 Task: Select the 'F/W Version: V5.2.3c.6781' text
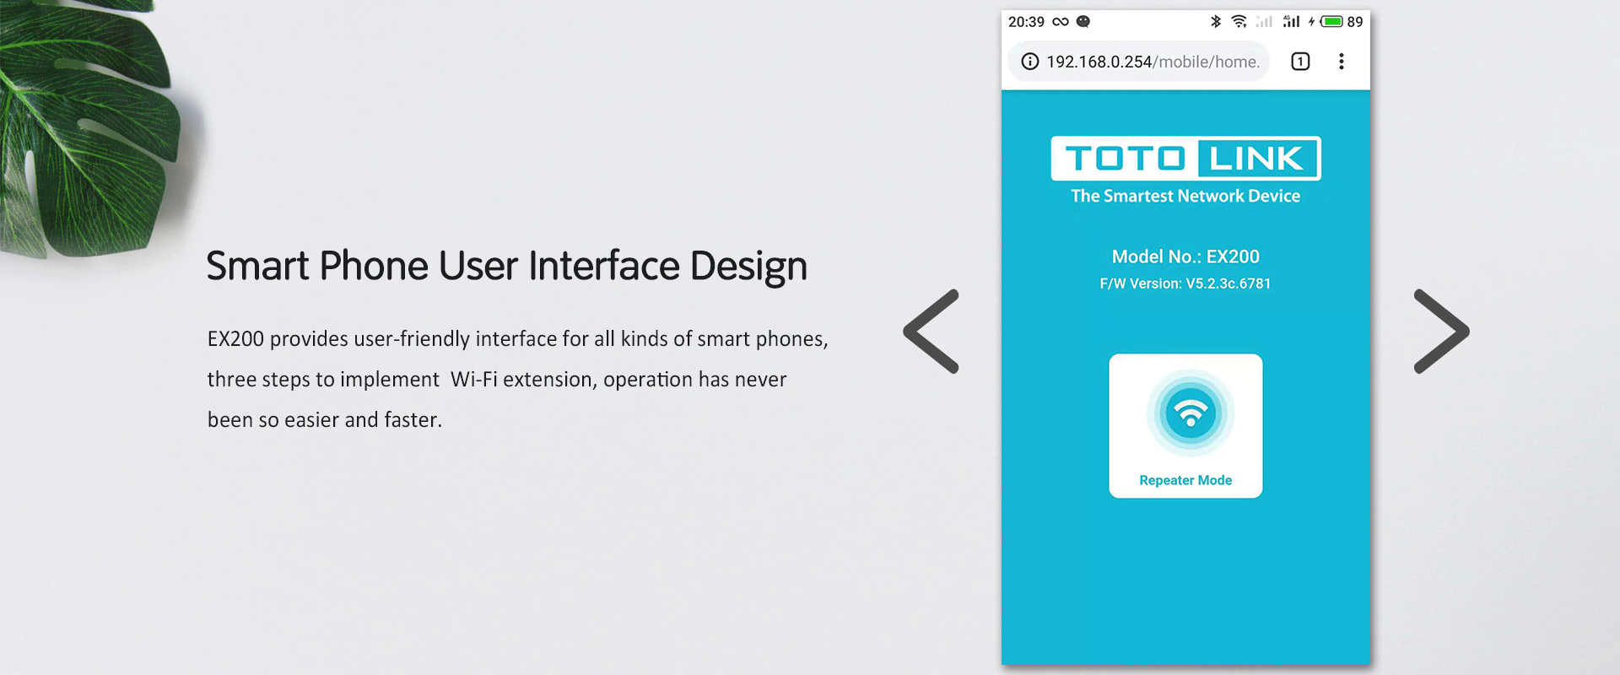pos(1185,284)
